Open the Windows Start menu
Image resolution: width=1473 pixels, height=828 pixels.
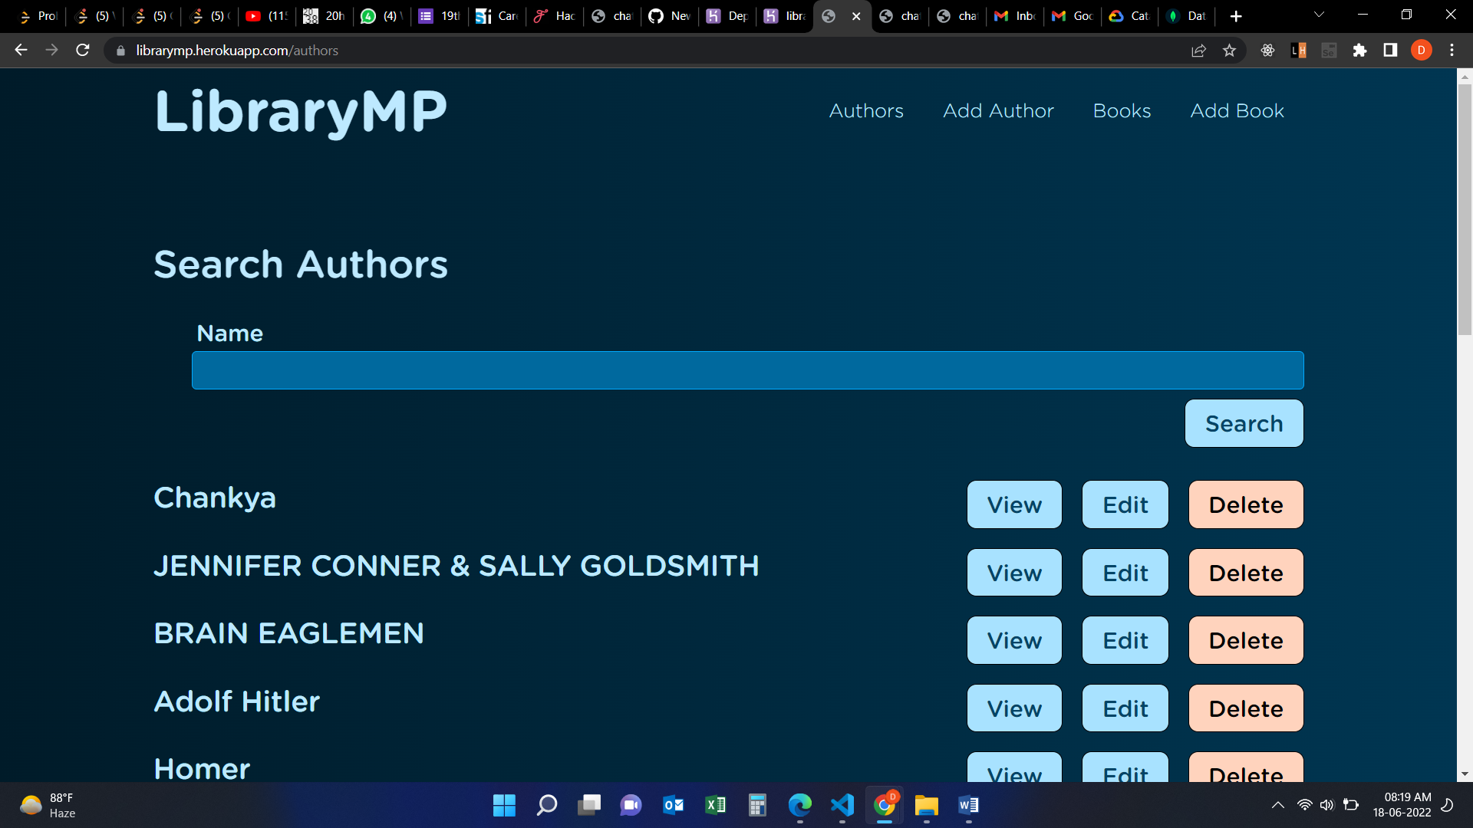pyautogui.click(x=504, y=806)
